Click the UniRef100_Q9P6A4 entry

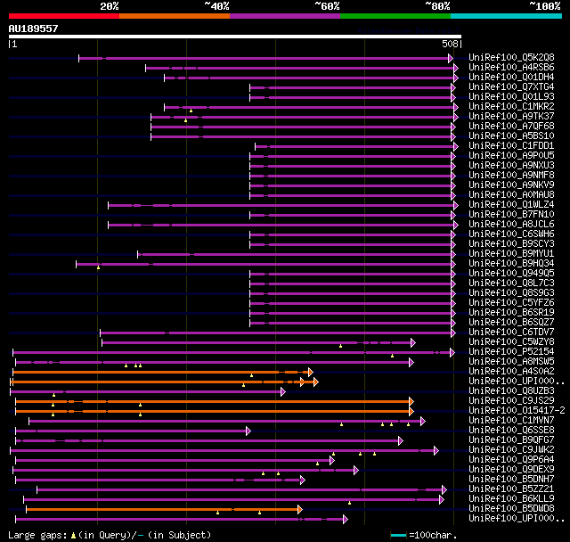[x=511, y=460]
